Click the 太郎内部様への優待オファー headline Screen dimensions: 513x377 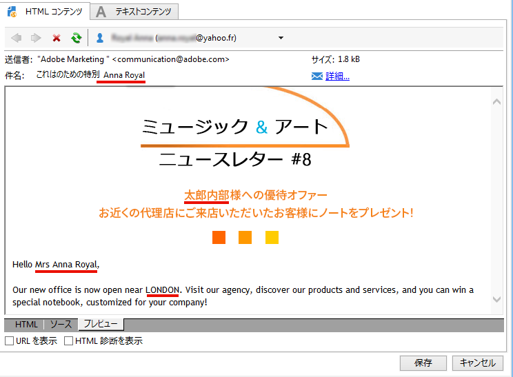pos(256,195)
